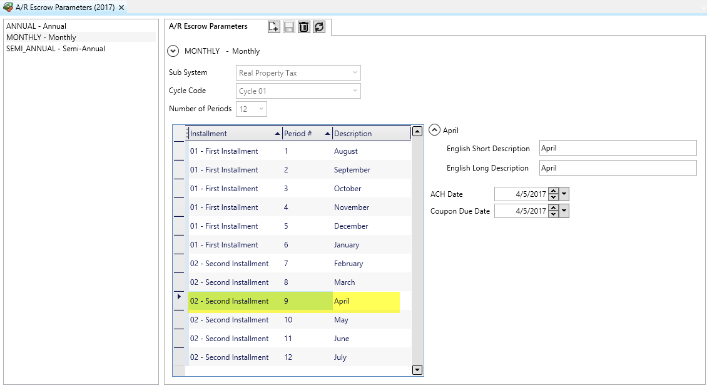
Task: Select ANNUAL - Annual in the list
Action: coord(36,26)
